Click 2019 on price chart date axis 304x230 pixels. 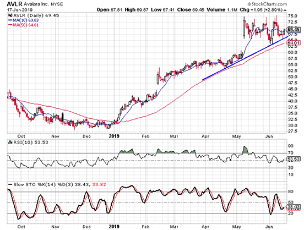[114, 136]
